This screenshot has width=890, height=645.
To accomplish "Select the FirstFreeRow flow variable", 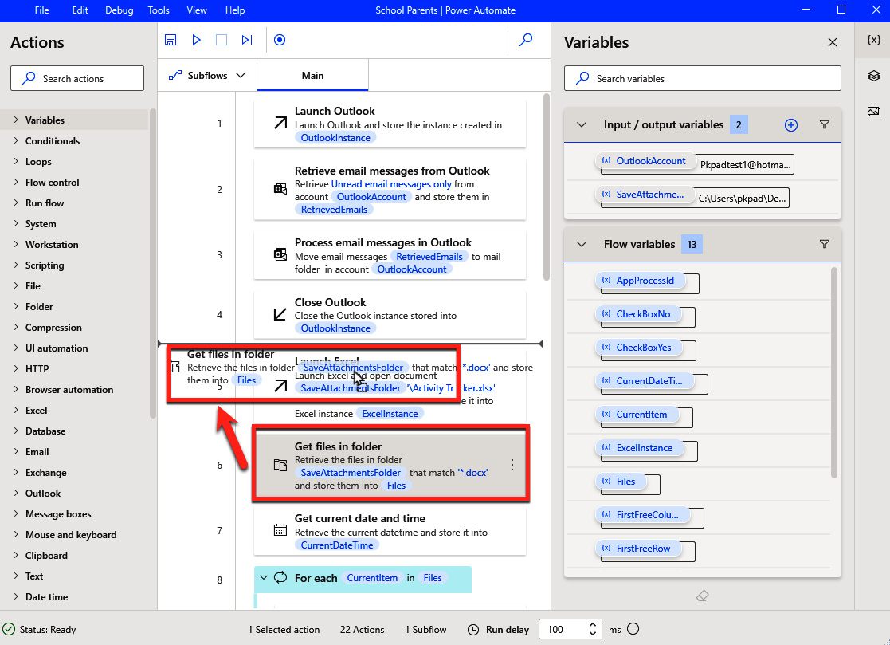I will (637, 549).
